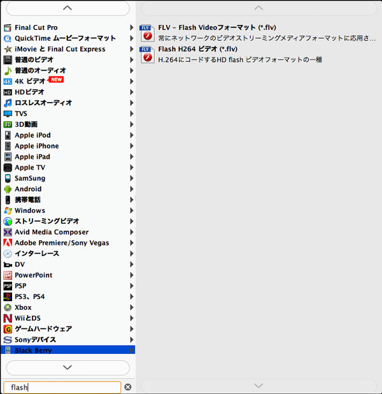Click the Nintendo N icon for WiiとDS
The width and height of the screenshot is (382, 394).
8,318
